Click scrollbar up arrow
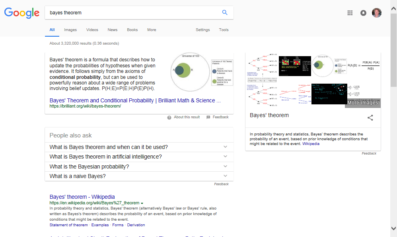Image resolution: width=397 pixels, height=237 pixels. (393, 9)
